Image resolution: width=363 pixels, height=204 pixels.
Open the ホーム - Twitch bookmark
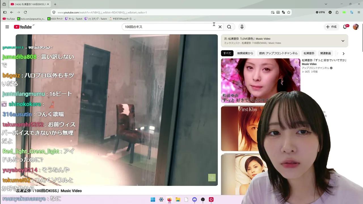pos(74,19)
